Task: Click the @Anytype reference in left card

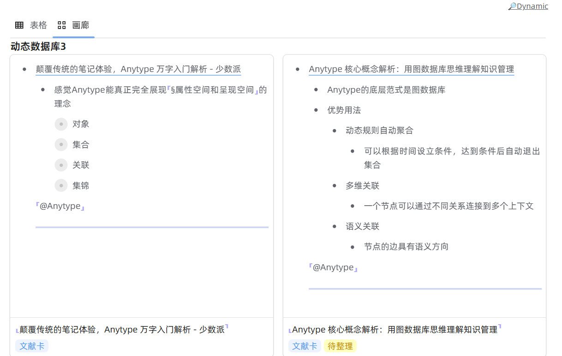Action: pos(60,206)
